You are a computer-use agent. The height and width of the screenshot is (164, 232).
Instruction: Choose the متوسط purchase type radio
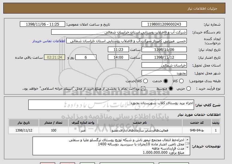click(171, 88)
